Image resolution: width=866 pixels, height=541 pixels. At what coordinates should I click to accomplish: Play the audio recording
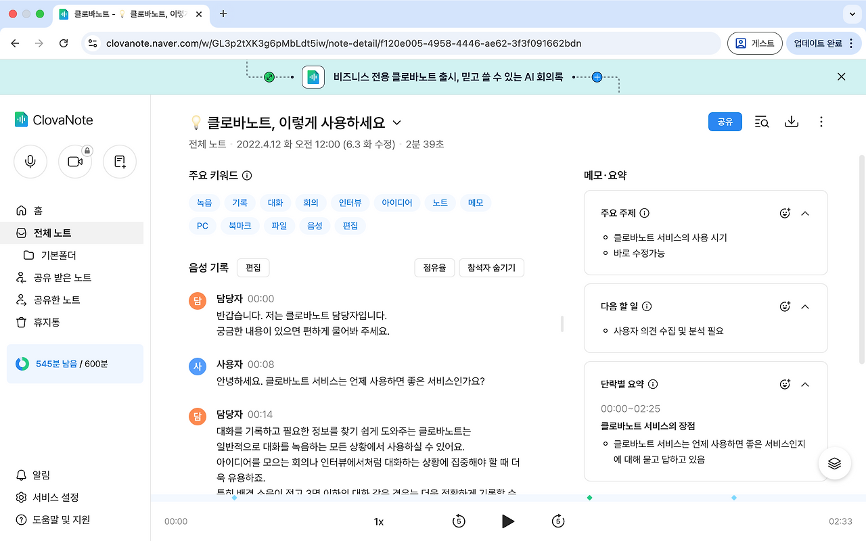click(508, 521)
